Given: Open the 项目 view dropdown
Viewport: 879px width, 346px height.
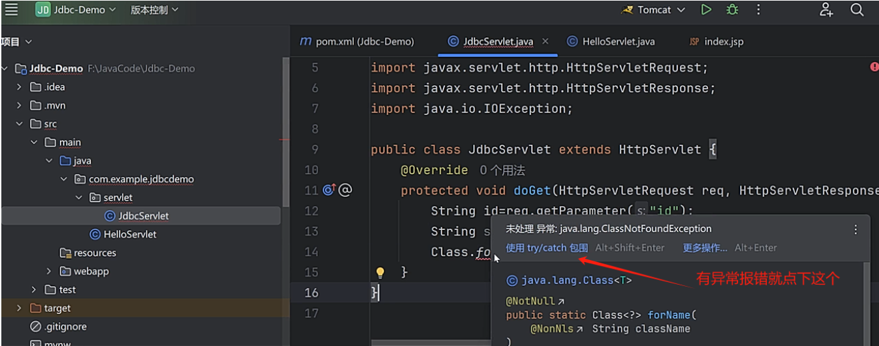Looking at the screenshot, I should [17, 41].
